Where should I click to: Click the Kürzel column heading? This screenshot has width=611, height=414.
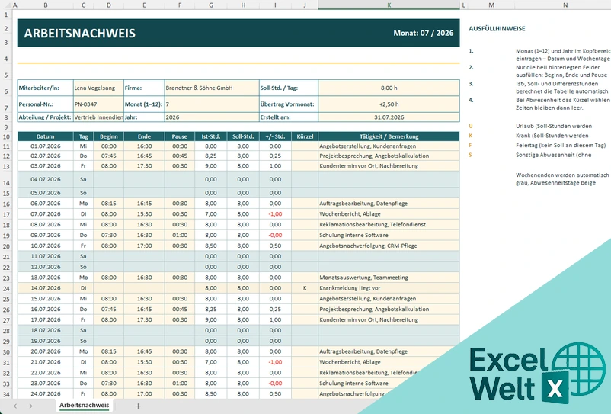click(x=305, y=136)
